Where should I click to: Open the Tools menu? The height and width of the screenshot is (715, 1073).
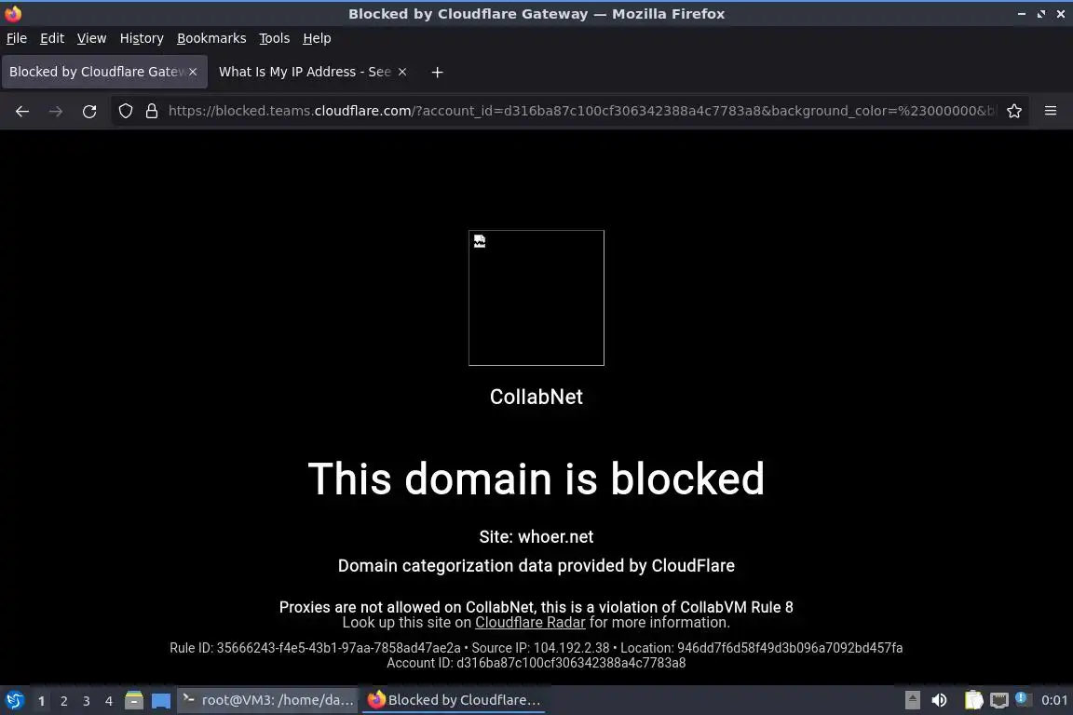275,38
